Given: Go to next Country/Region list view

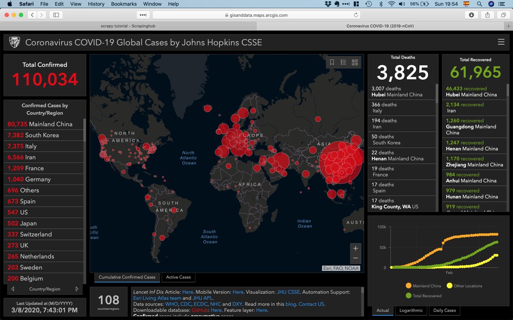Looking at the screenshot, I should point(77,289).
